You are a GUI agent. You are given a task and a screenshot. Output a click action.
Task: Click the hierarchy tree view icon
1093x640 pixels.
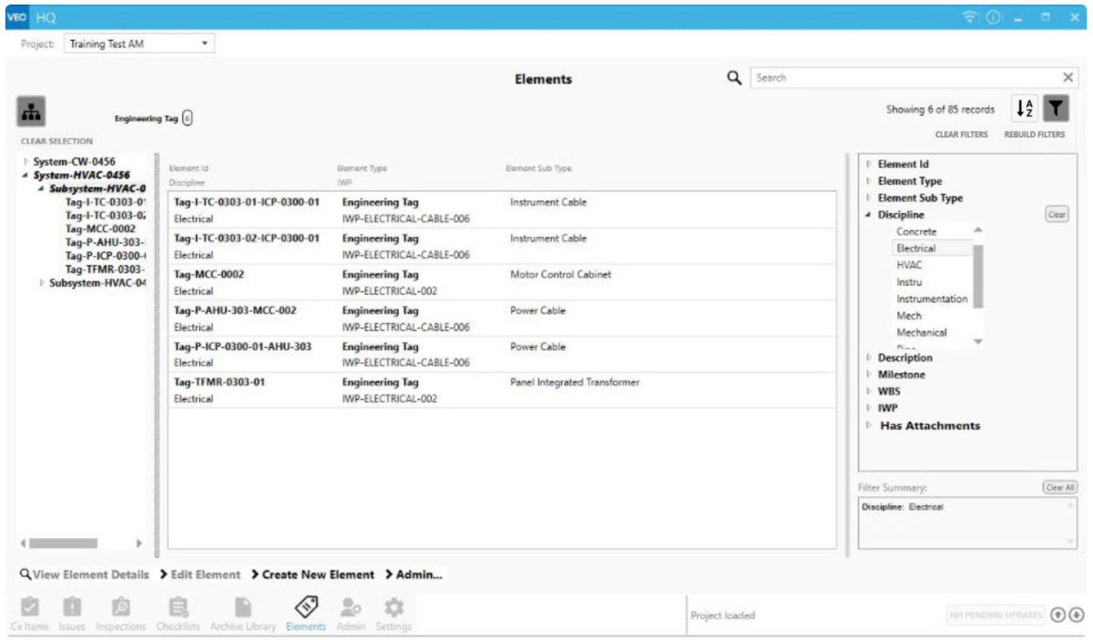pyautogui.click(x=33, y=112)
